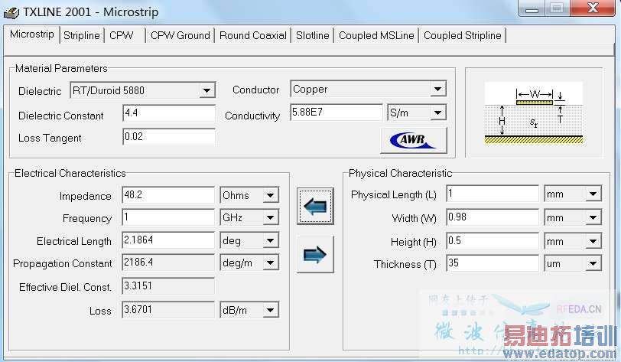Click the Loss Tangent input field
621x362 pixels.
(x=169, y=137)
